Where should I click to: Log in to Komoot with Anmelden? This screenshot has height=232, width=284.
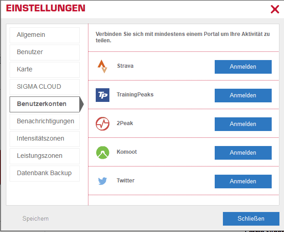point(243,153)
